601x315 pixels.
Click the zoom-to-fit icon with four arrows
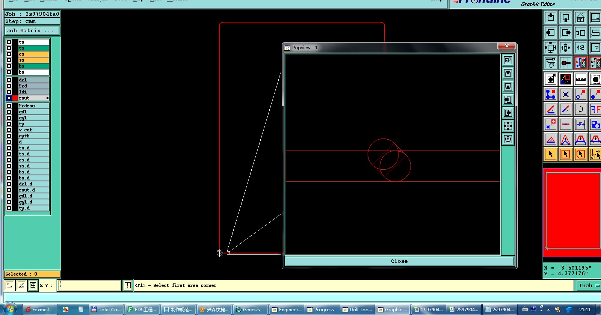pyautogui.click(x=551, y=48)
